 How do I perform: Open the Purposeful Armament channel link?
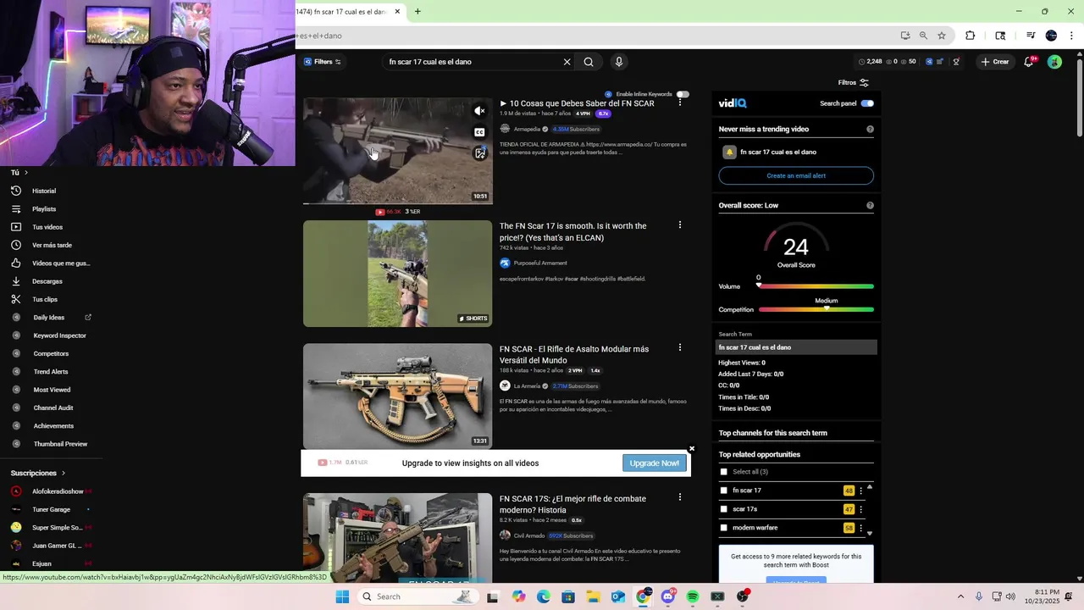tap(540, 263)
